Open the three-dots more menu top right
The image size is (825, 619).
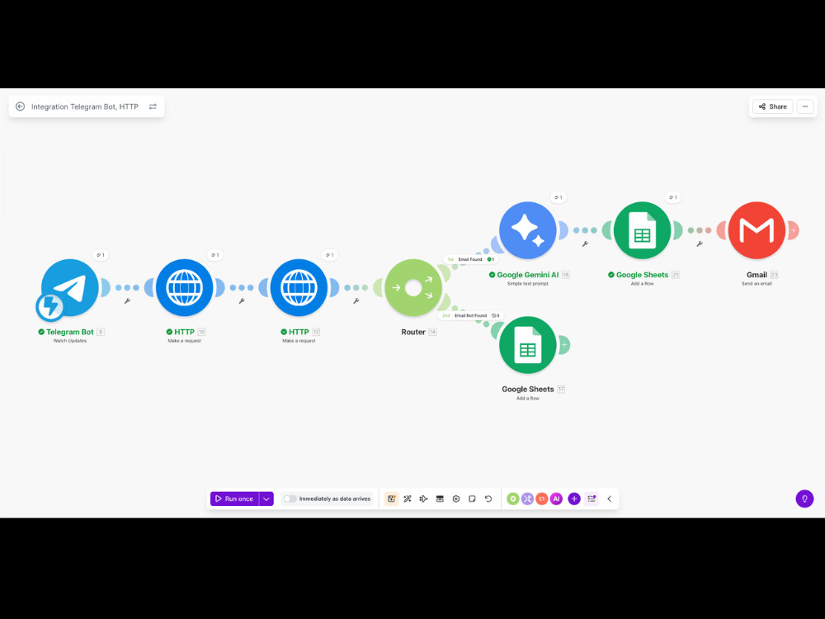[805, 106]
